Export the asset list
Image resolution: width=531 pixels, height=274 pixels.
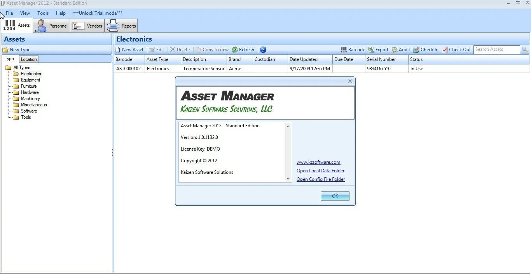tap(378, 50)
